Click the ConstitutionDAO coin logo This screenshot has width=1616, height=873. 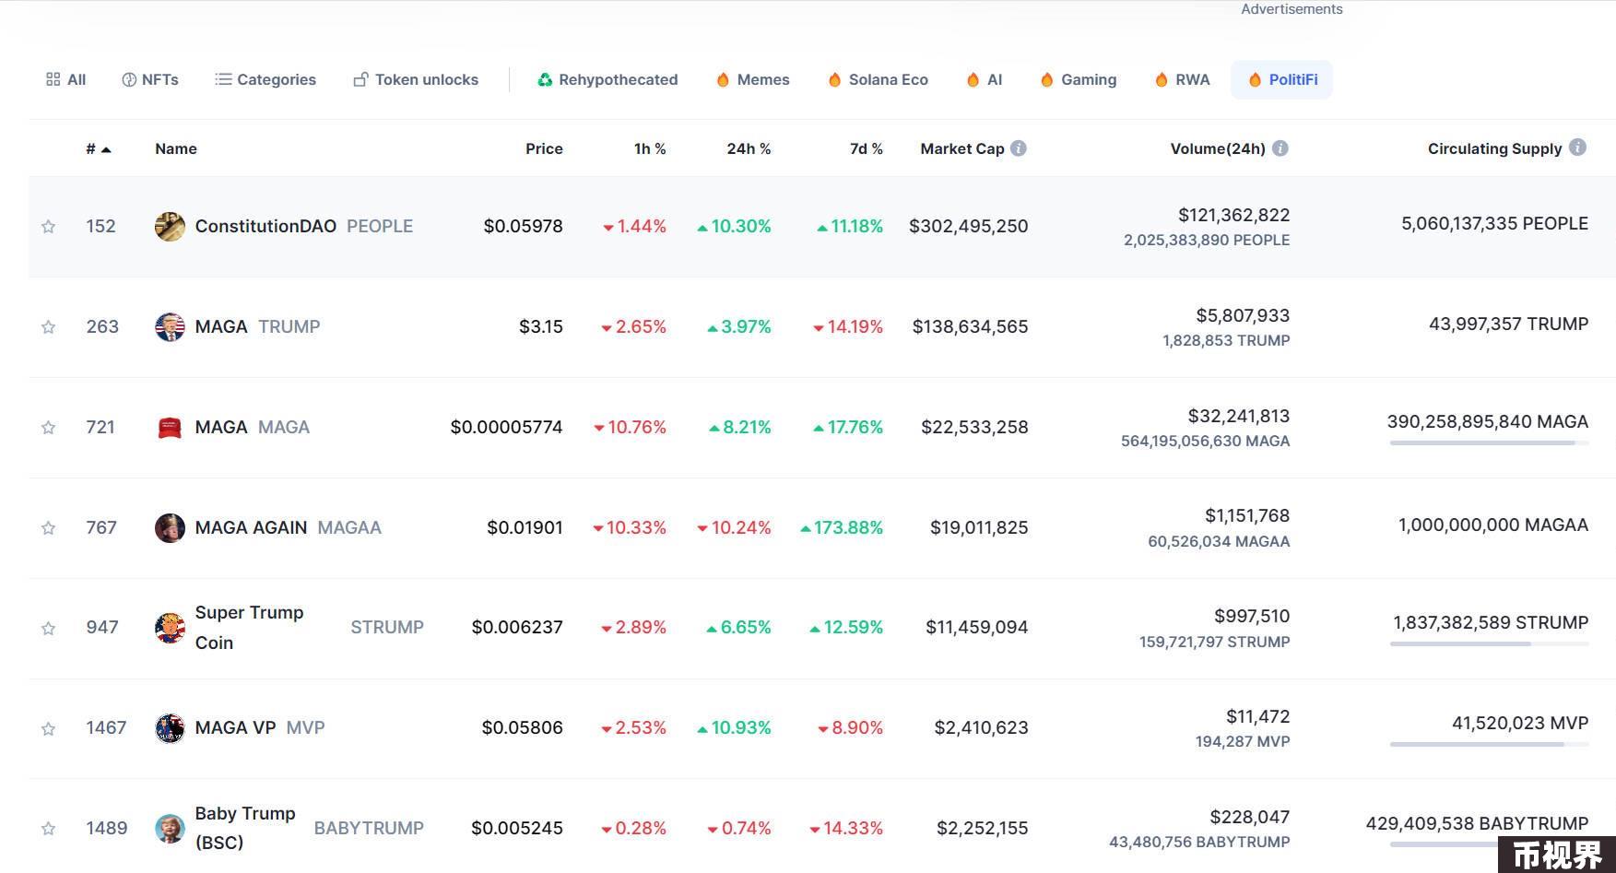(x=170, y=226)
